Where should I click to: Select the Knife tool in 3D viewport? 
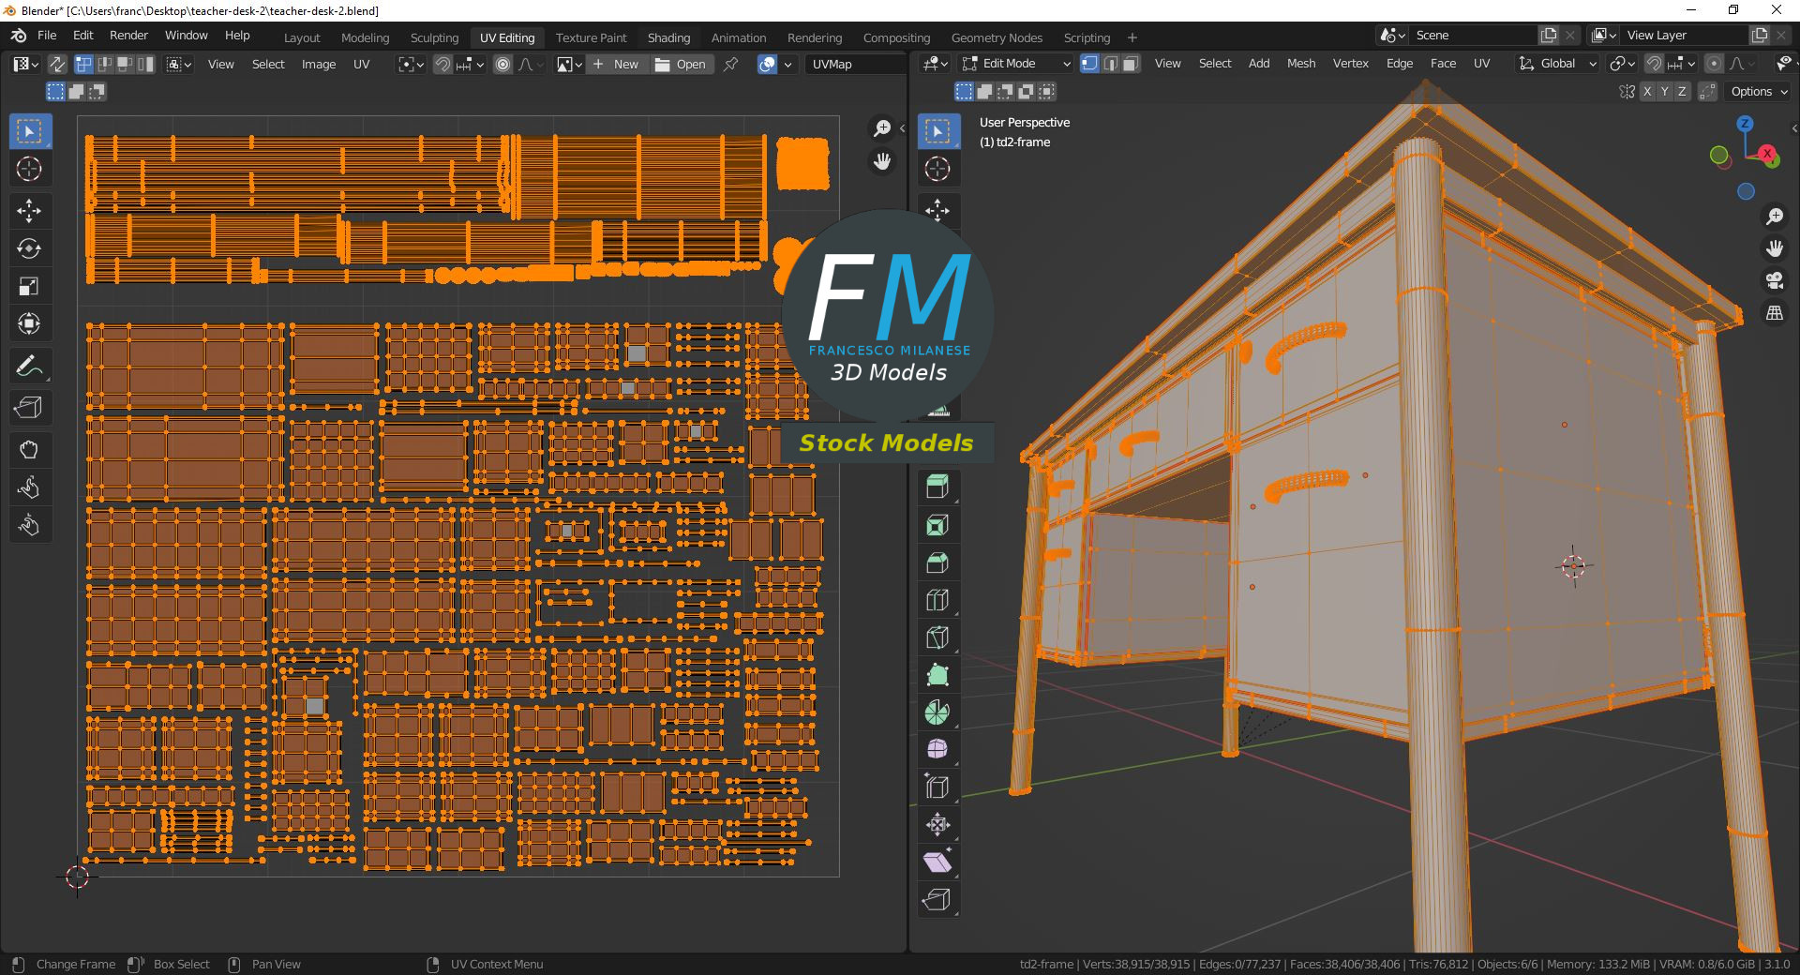click(937, 637)
